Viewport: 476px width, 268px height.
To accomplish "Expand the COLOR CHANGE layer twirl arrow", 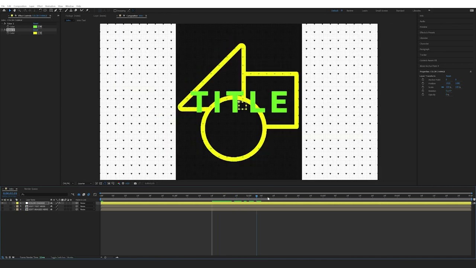I will pyautogui.click(x=15, y=203).
